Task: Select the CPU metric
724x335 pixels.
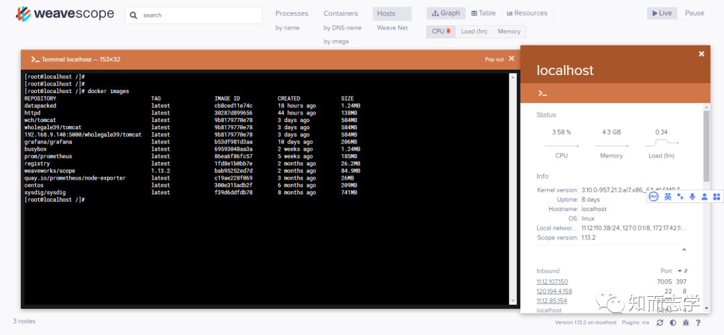Action: click(441, 31)
